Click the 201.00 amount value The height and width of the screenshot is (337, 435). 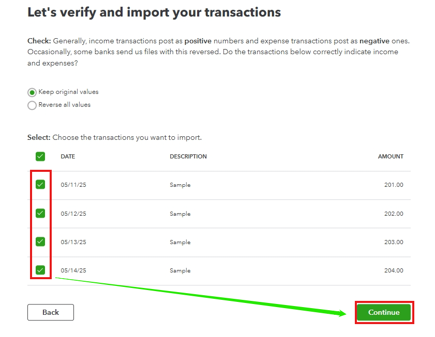394,185
